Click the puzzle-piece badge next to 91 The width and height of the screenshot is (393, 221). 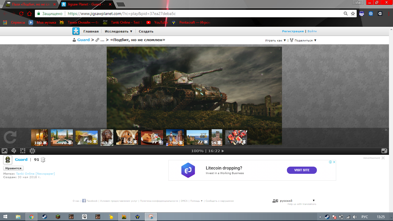[43, 160]
